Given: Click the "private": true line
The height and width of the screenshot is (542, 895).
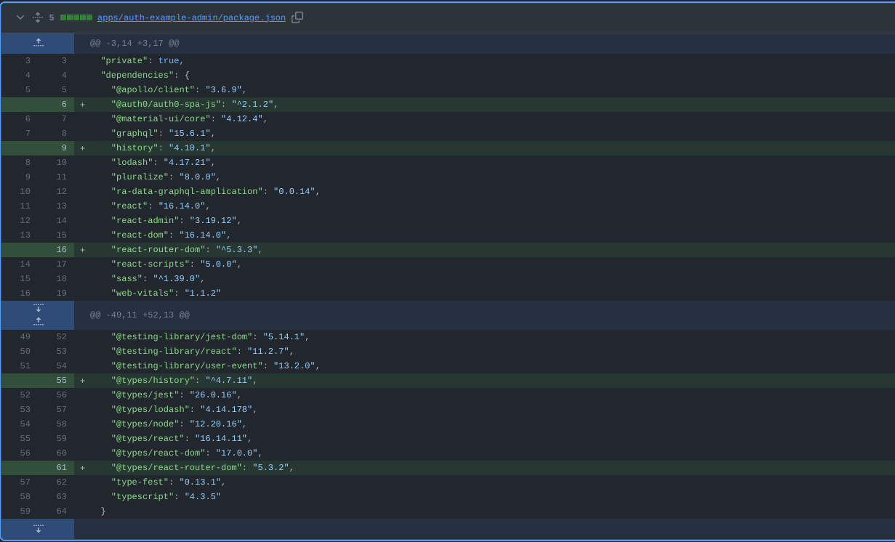Looking at the screenshot, I should click(484, 61).
